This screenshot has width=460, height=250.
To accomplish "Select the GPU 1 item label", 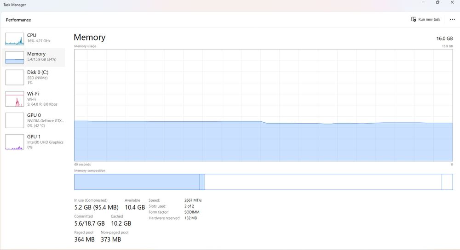I will (x=34, y=136).
